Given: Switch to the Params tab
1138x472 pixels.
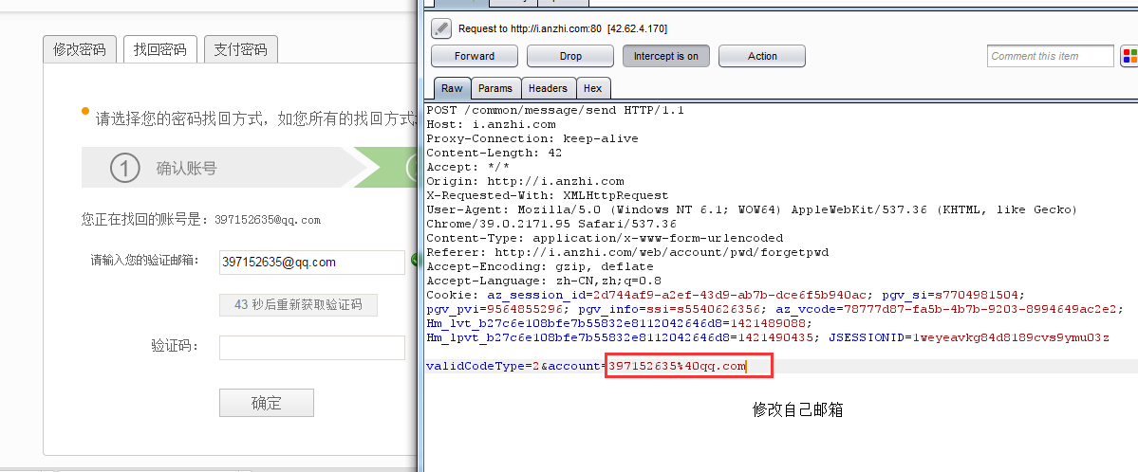Looking at the screenshot, I should [x=495, y=88].
